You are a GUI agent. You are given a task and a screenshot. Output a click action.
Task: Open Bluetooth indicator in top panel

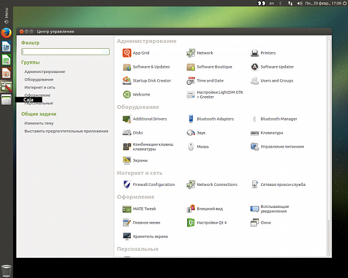pyautogui.click(x=280, y=3)
